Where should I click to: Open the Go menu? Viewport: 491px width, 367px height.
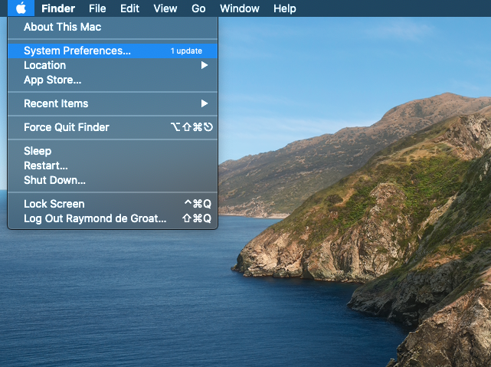tap(198, 8)
